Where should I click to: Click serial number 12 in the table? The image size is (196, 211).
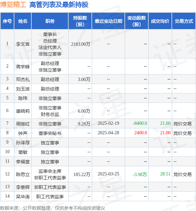tap(7, 174)
